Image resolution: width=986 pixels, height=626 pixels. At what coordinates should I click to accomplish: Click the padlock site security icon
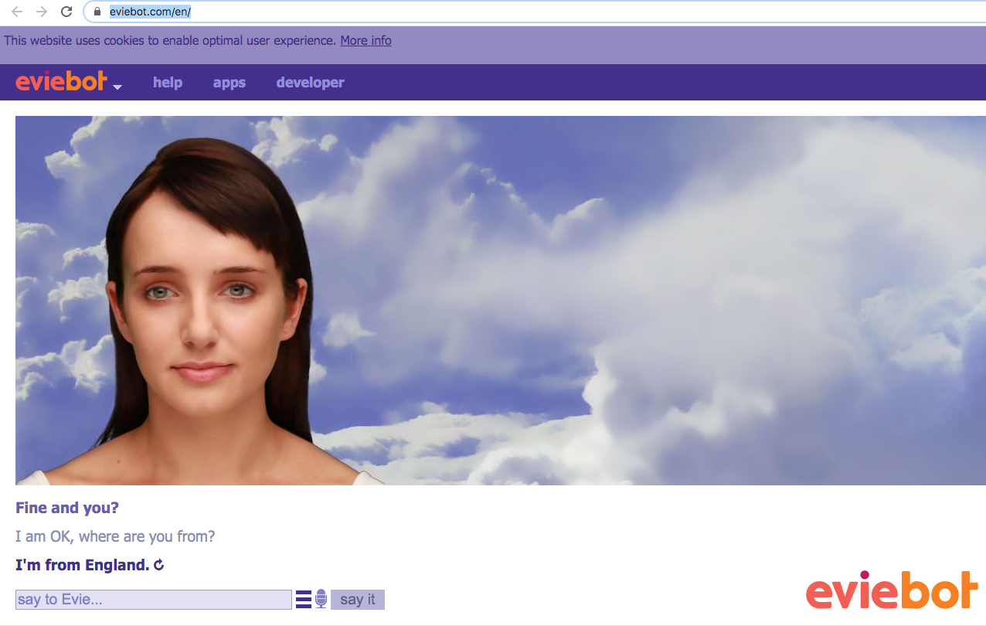click(97, 12)
